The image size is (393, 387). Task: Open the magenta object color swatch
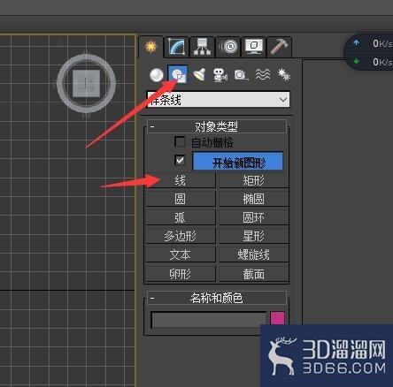point(277,319)
